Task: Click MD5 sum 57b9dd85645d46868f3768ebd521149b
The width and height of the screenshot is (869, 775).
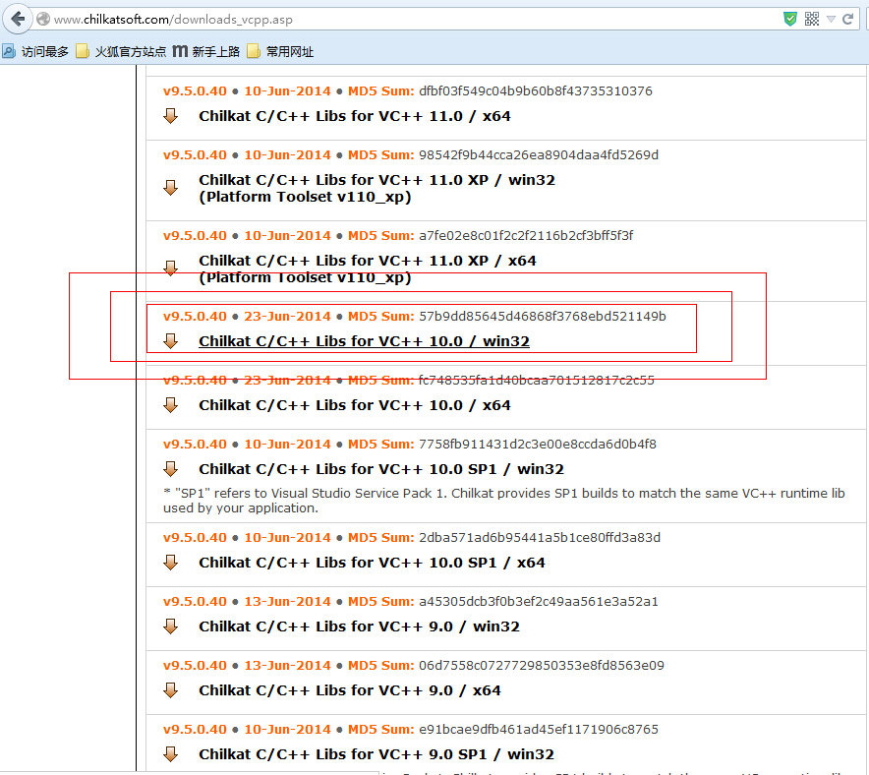Action: [543, 316]
